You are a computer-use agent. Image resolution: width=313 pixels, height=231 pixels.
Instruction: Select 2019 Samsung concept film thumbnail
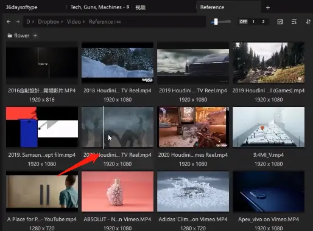click(x=42, y=127)
